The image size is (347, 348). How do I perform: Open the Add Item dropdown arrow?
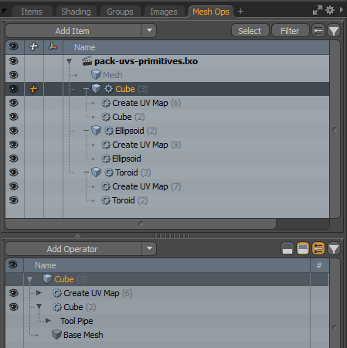coord(149,30)
